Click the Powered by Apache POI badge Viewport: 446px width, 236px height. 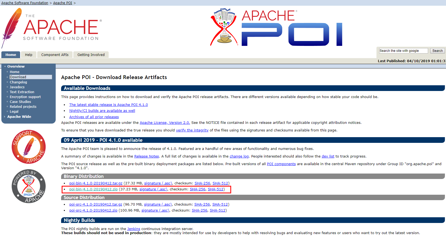tap(29, 186)
